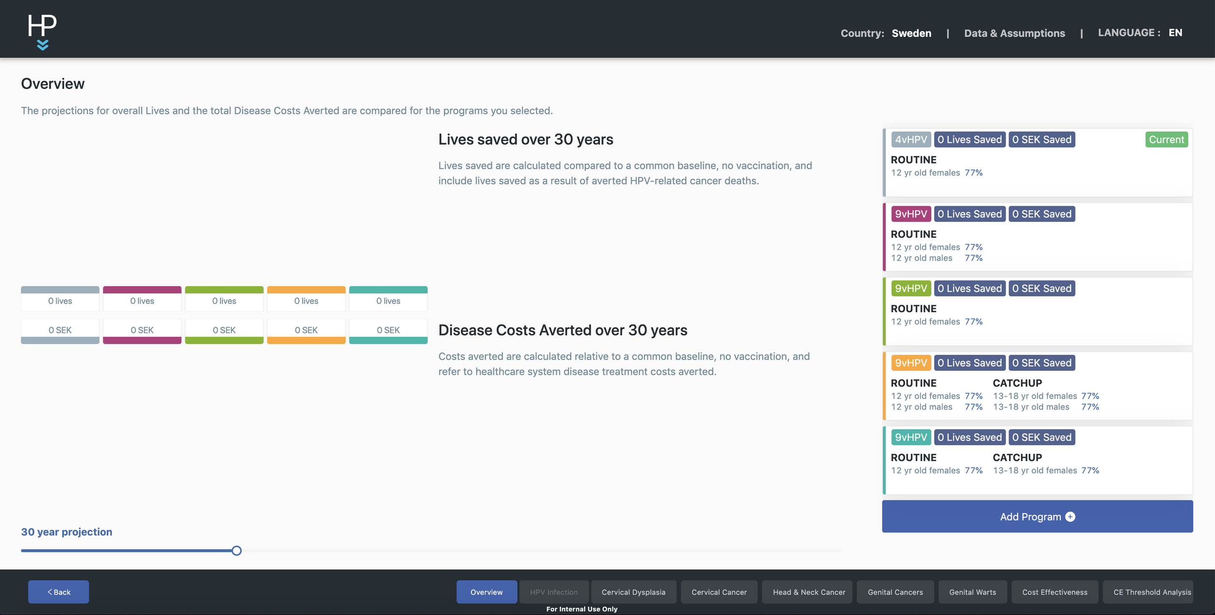
Task: Open the Cost Effectiveness tab
Action: (x=1054, y=592)
